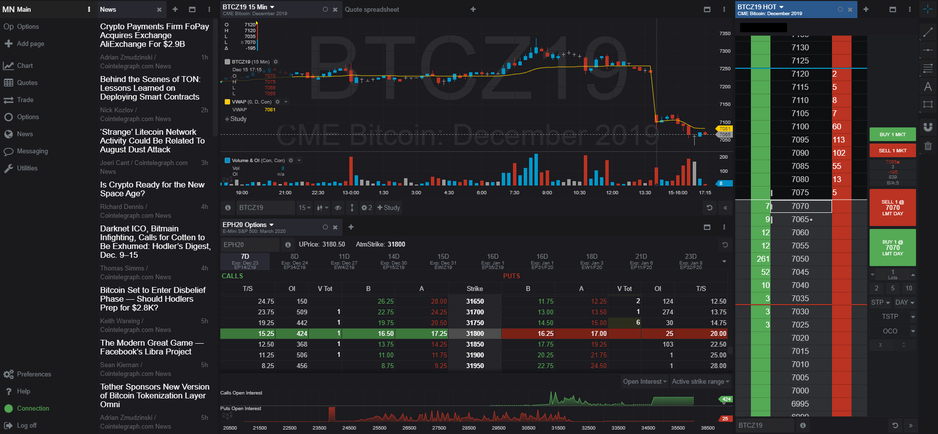The width and height of the screenshot is (938, 434).
Task: Toggle BTCZ19 (15 Min) series legend checkbox
Action: pyautogui.click(x=227, y=62)
